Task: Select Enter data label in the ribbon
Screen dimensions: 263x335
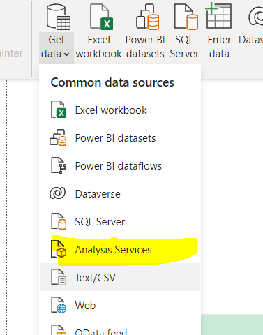Action: point(219,47)
